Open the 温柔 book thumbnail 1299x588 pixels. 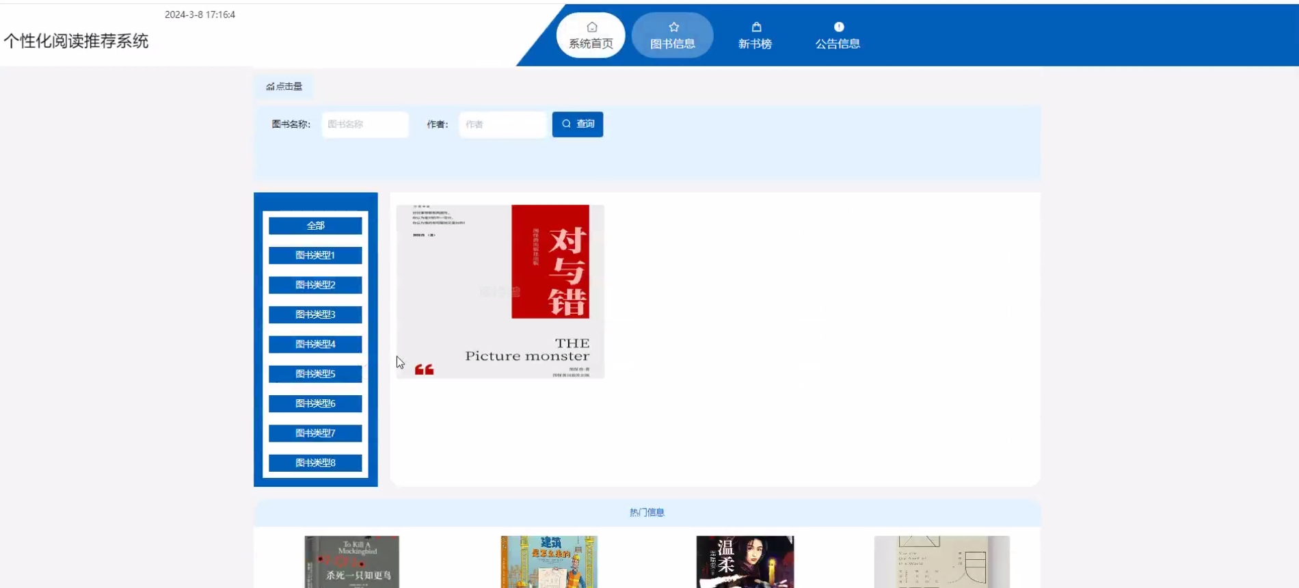coord(745,561)
